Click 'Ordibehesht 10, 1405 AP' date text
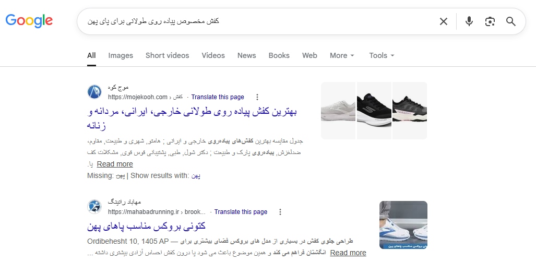Image resolution: width=536 pixels, height=273 pixels. pyautogui.click(x=128, y=241)
